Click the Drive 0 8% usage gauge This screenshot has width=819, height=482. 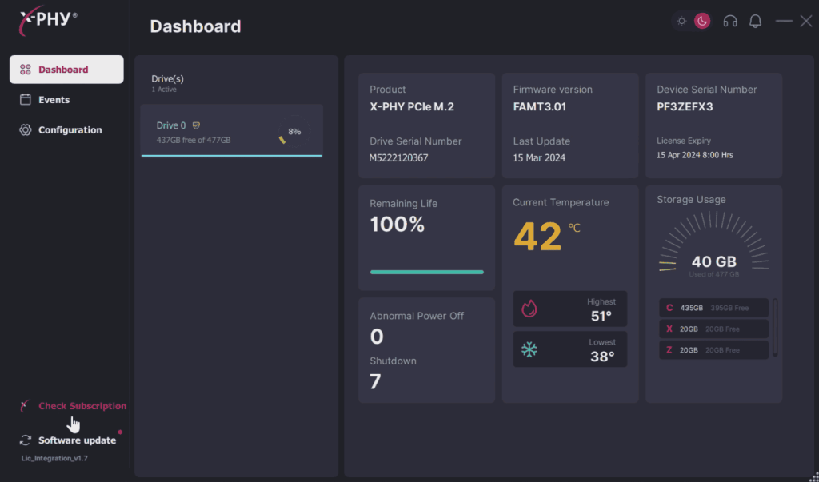(x=293, y=132)
